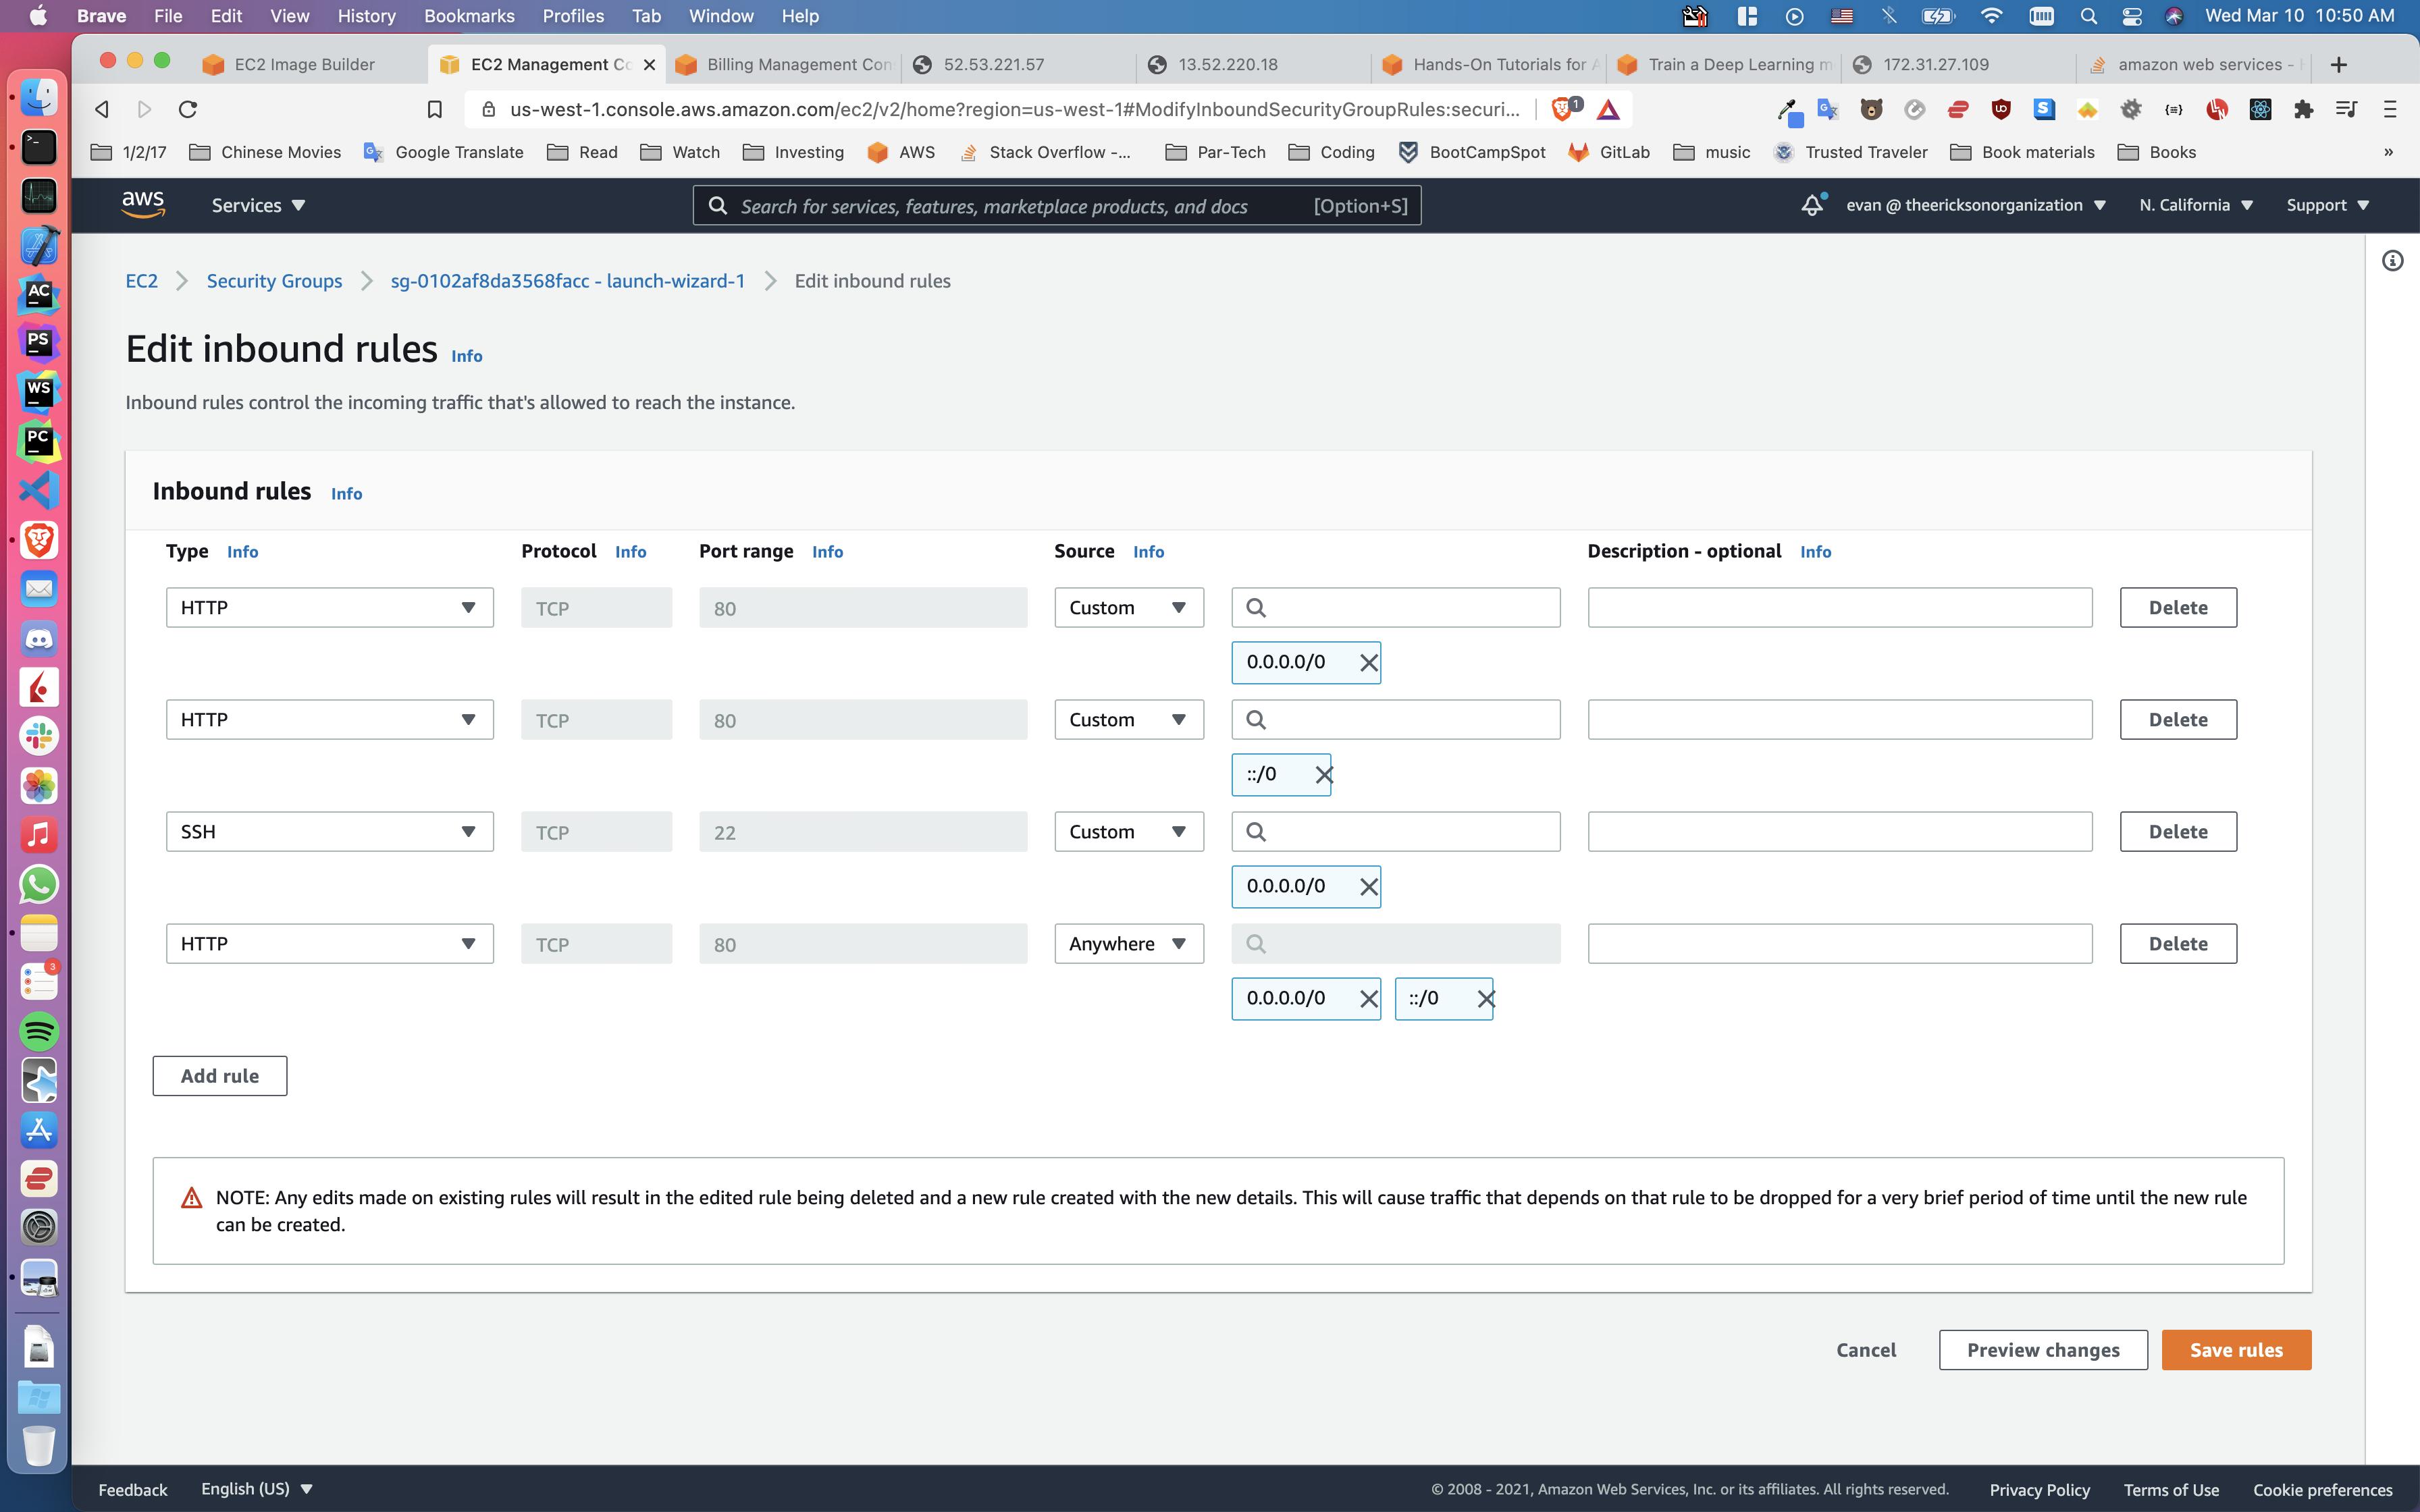Image resolution: width=2420 pixels, height=1512 pixels.
Task: Open the Bookmarks menu in the menu bar
Action: [468, 16]
